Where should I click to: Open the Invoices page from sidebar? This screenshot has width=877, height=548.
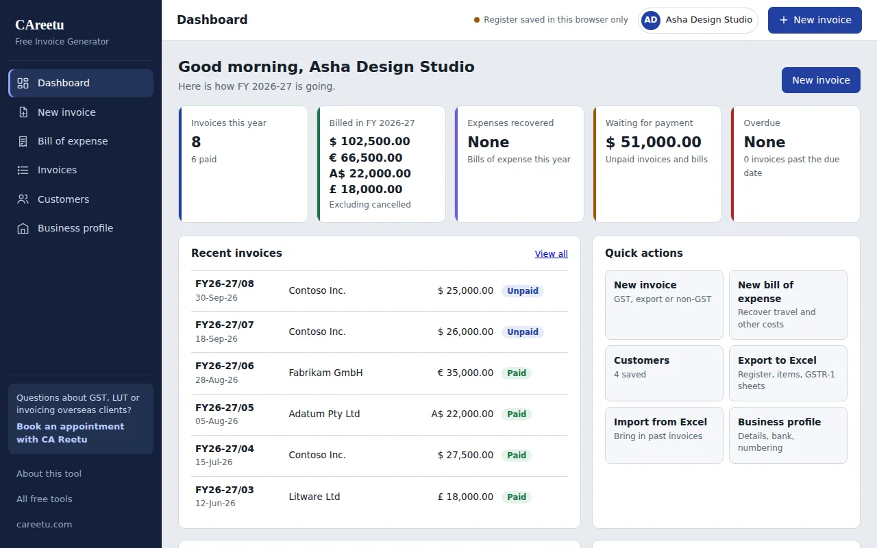[81, 170]
